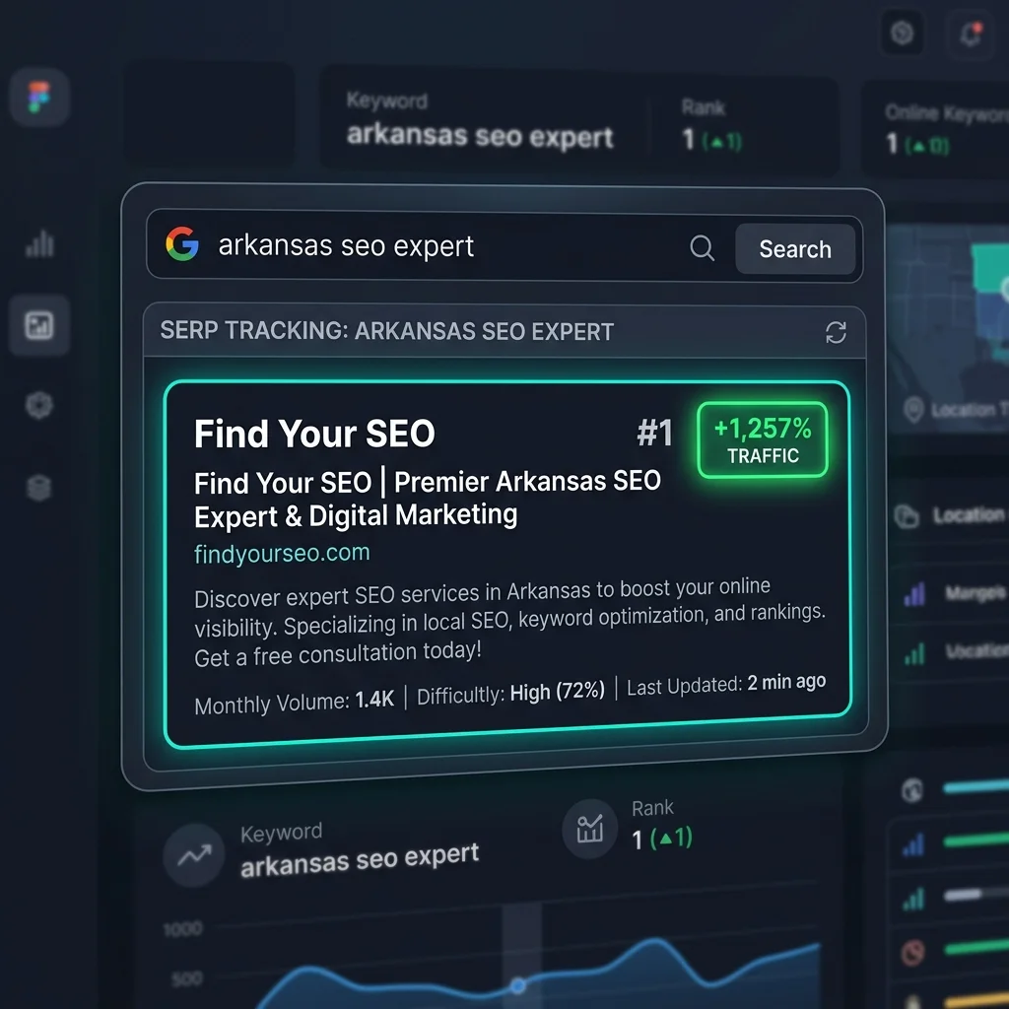
Task: Click the cyan progress bar next to globe
Action: tap(975, 786)
